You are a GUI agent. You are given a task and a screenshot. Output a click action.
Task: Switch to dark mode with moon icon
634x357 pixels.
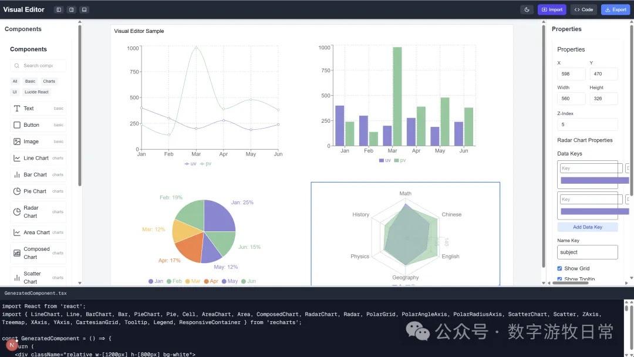527,9
